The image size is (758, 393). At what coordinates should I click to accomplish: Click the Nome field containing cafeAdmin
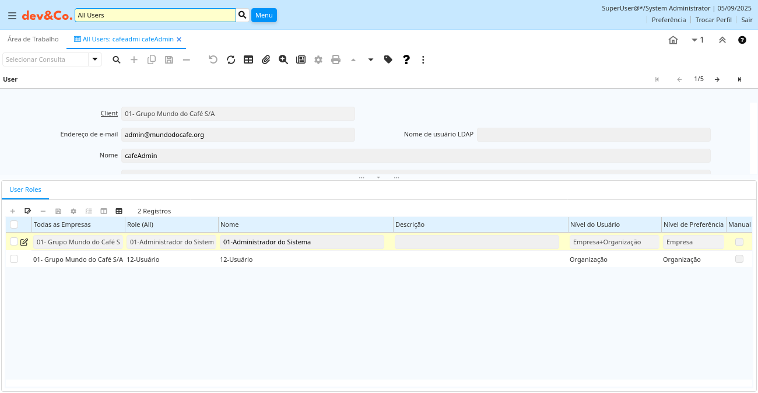[416, 156]
